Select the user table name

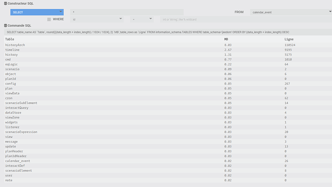[9, 175]
